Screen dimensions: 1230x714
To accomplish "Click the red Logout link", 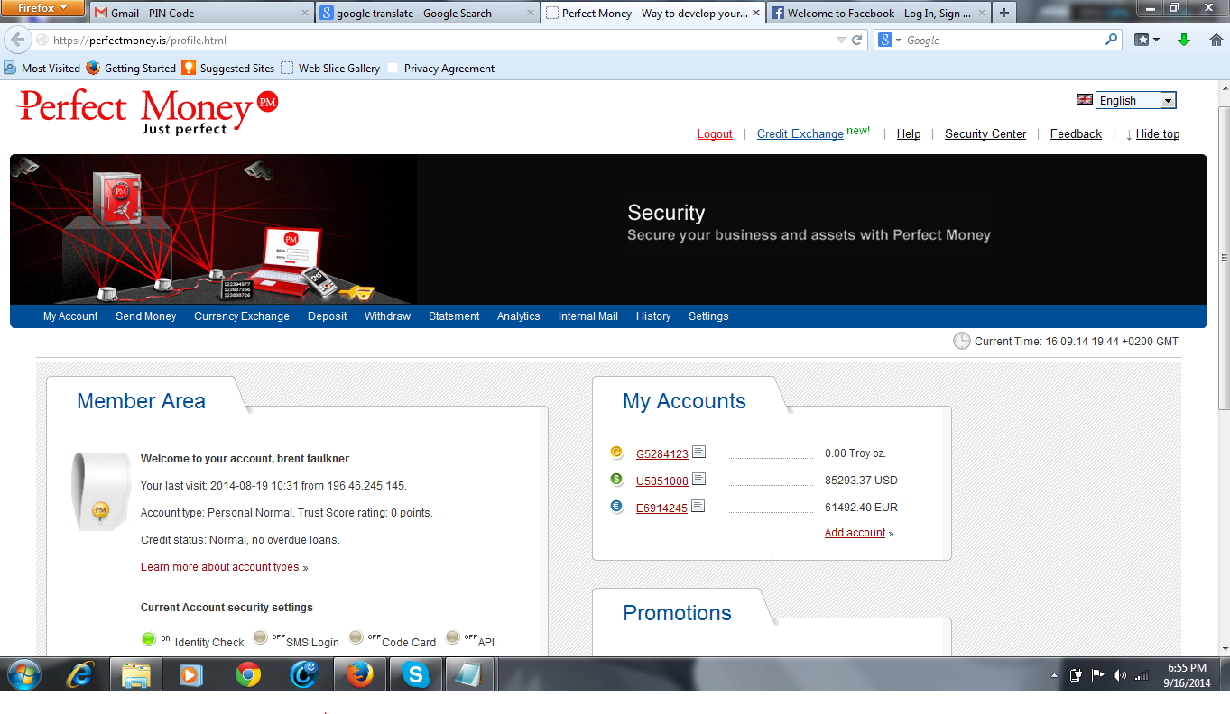I will [x=715, y=133].
